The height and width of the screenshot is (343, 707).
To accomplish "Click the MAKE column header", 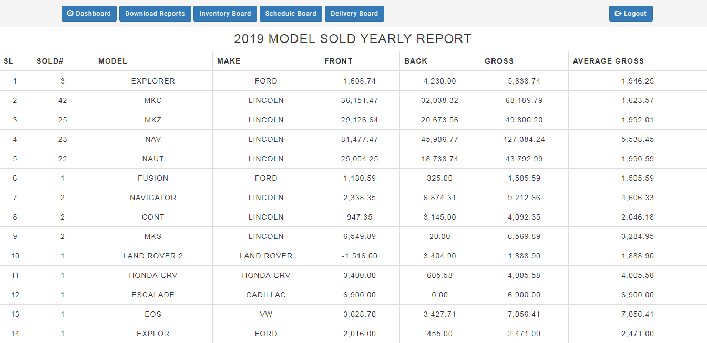I will (229, 61).
